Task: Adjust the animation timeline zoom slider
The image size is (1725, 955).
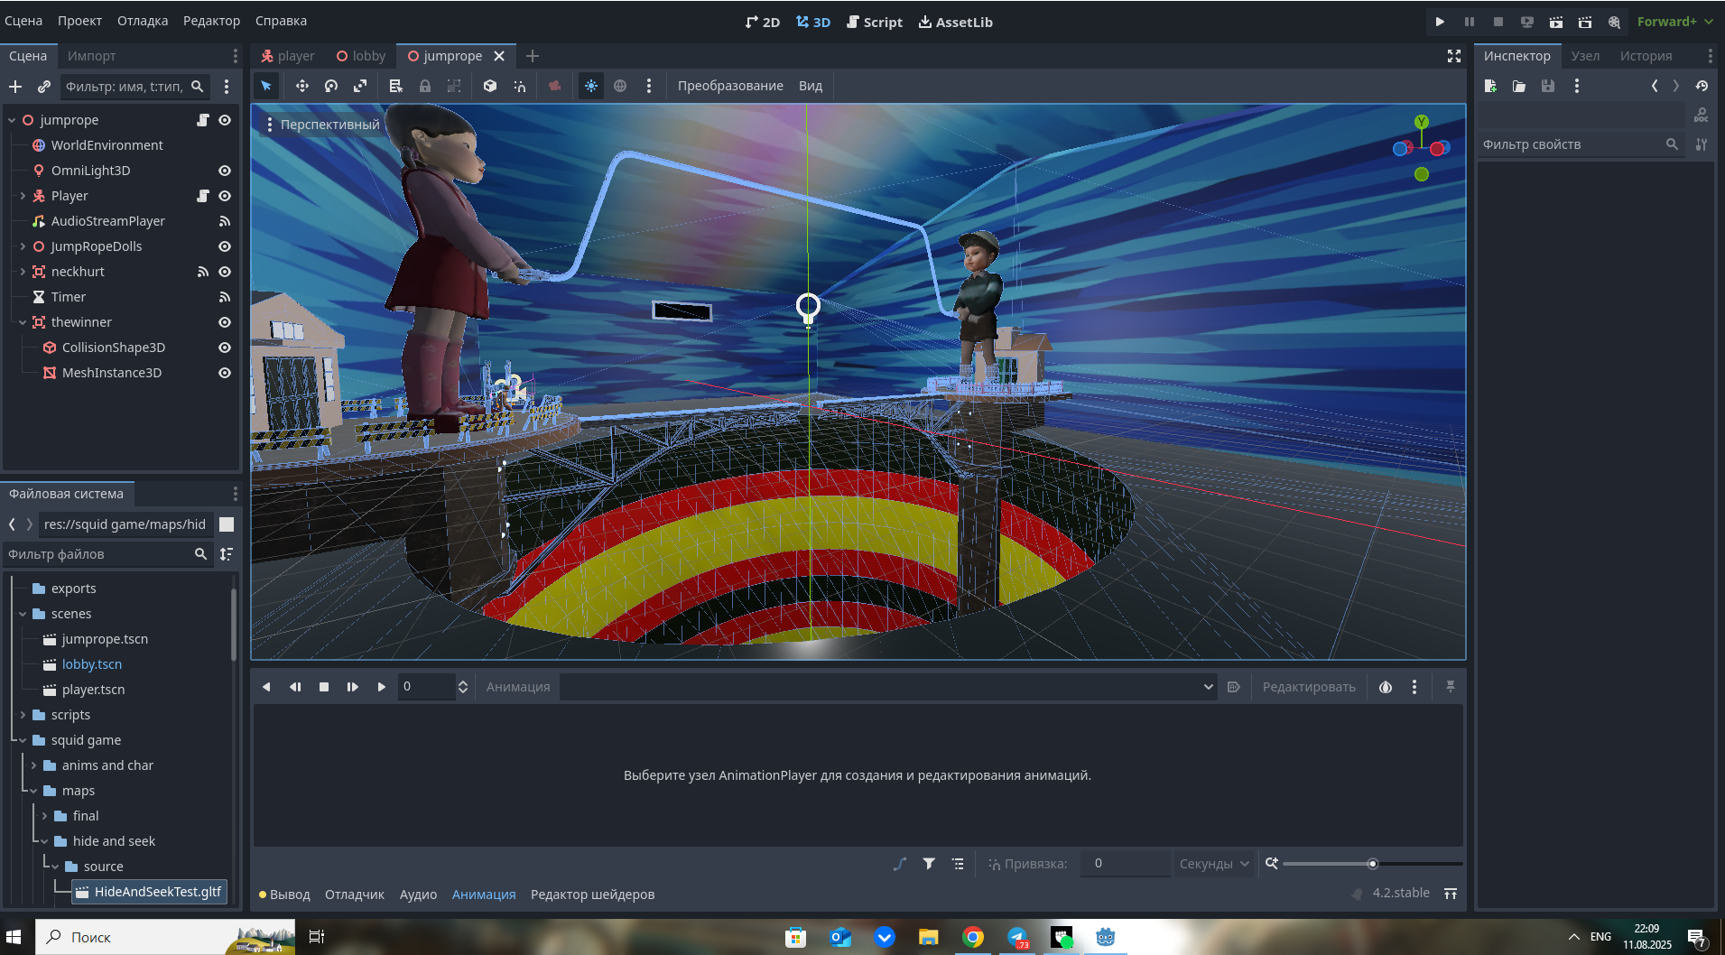Action: [x=1372, y=864]
